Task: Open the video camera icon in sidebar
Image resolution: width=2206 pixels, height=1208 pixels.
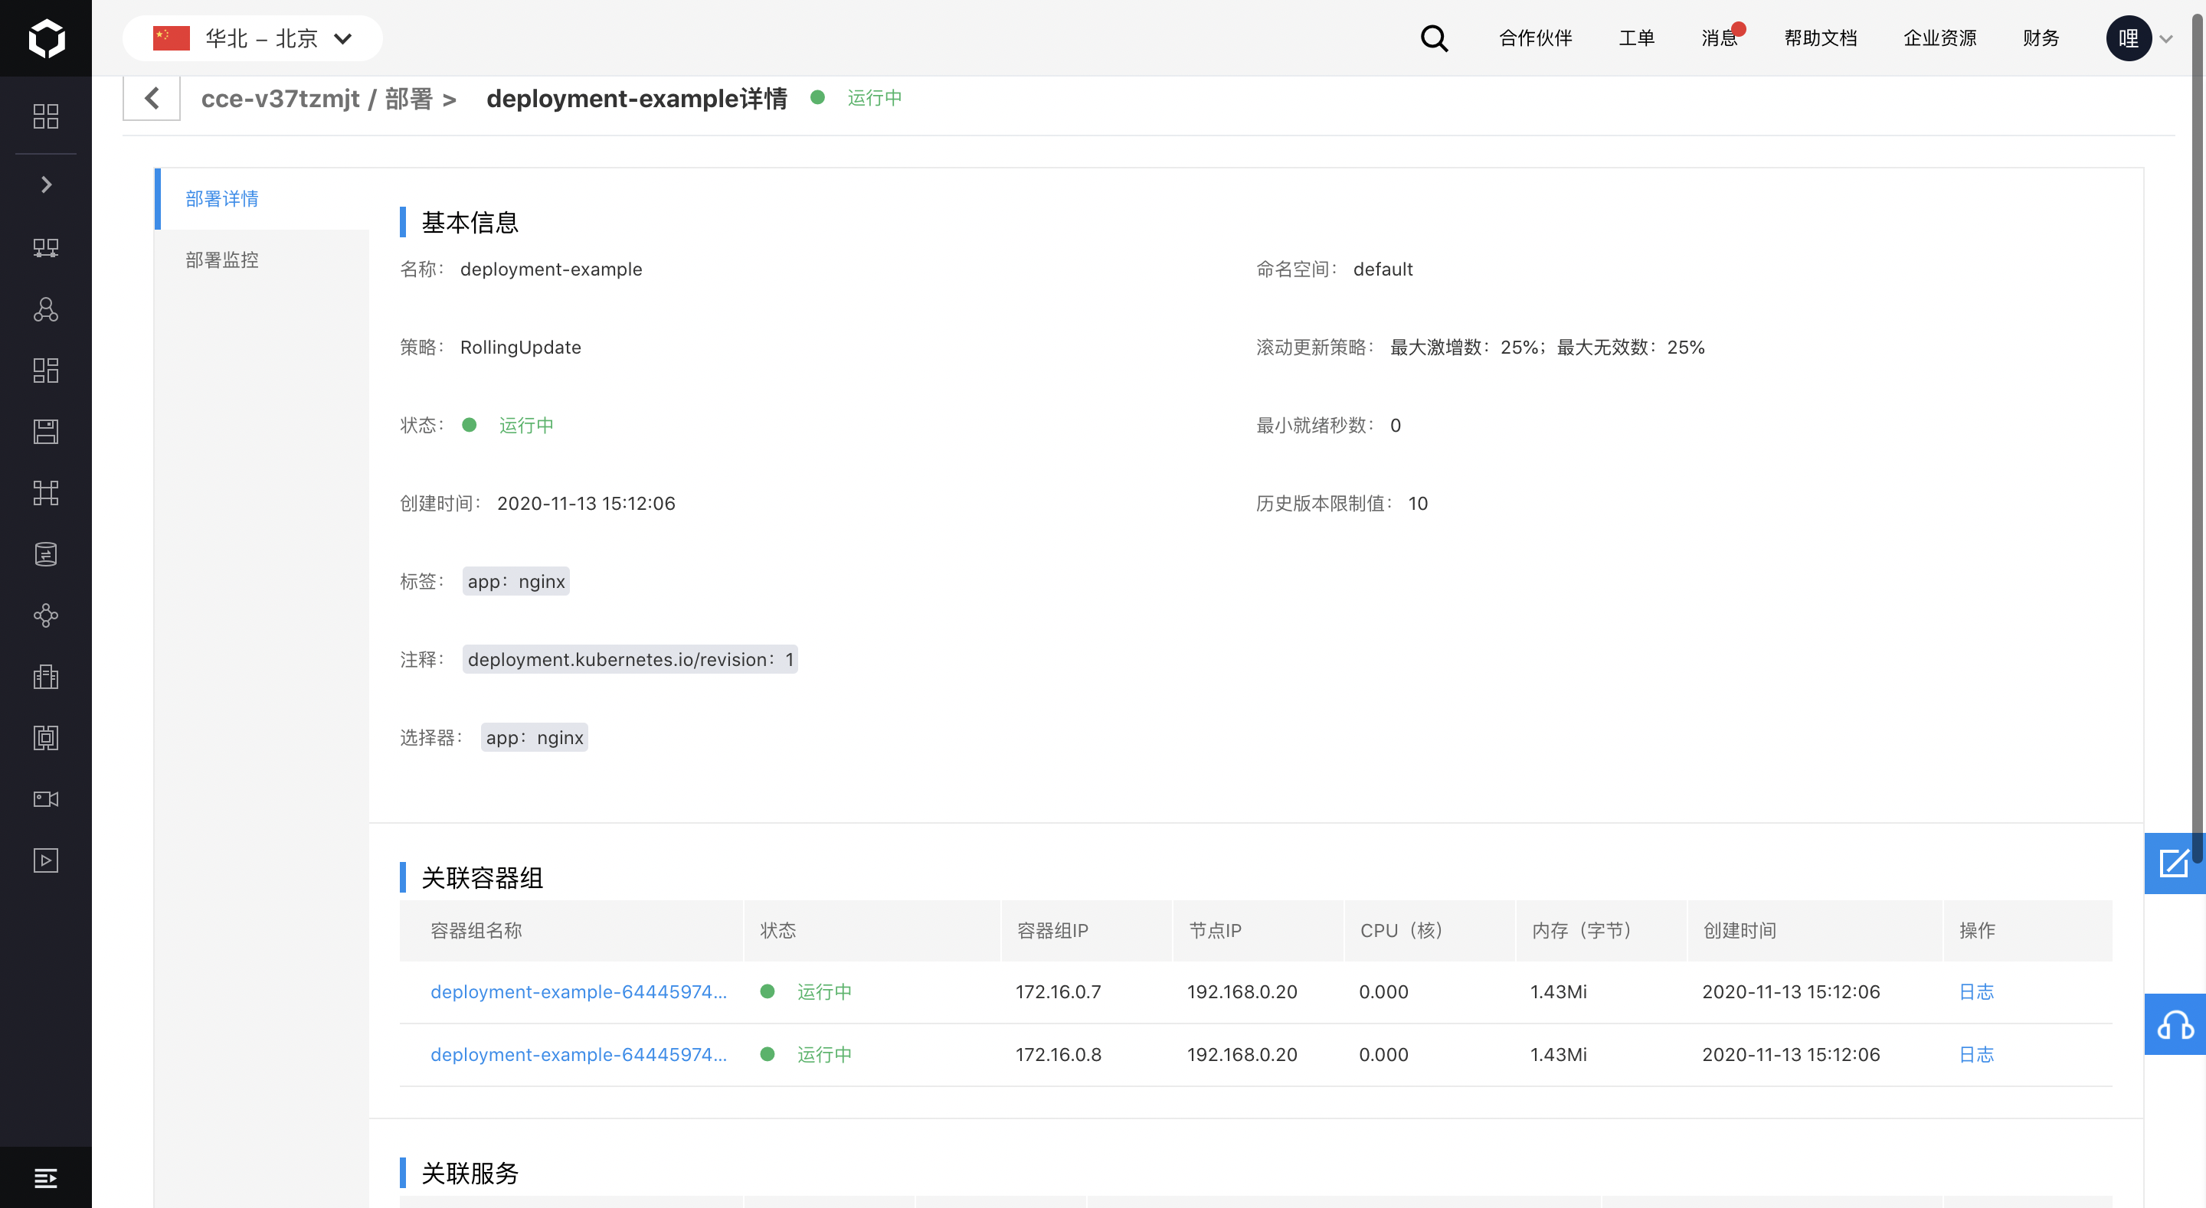Action: 45,798
